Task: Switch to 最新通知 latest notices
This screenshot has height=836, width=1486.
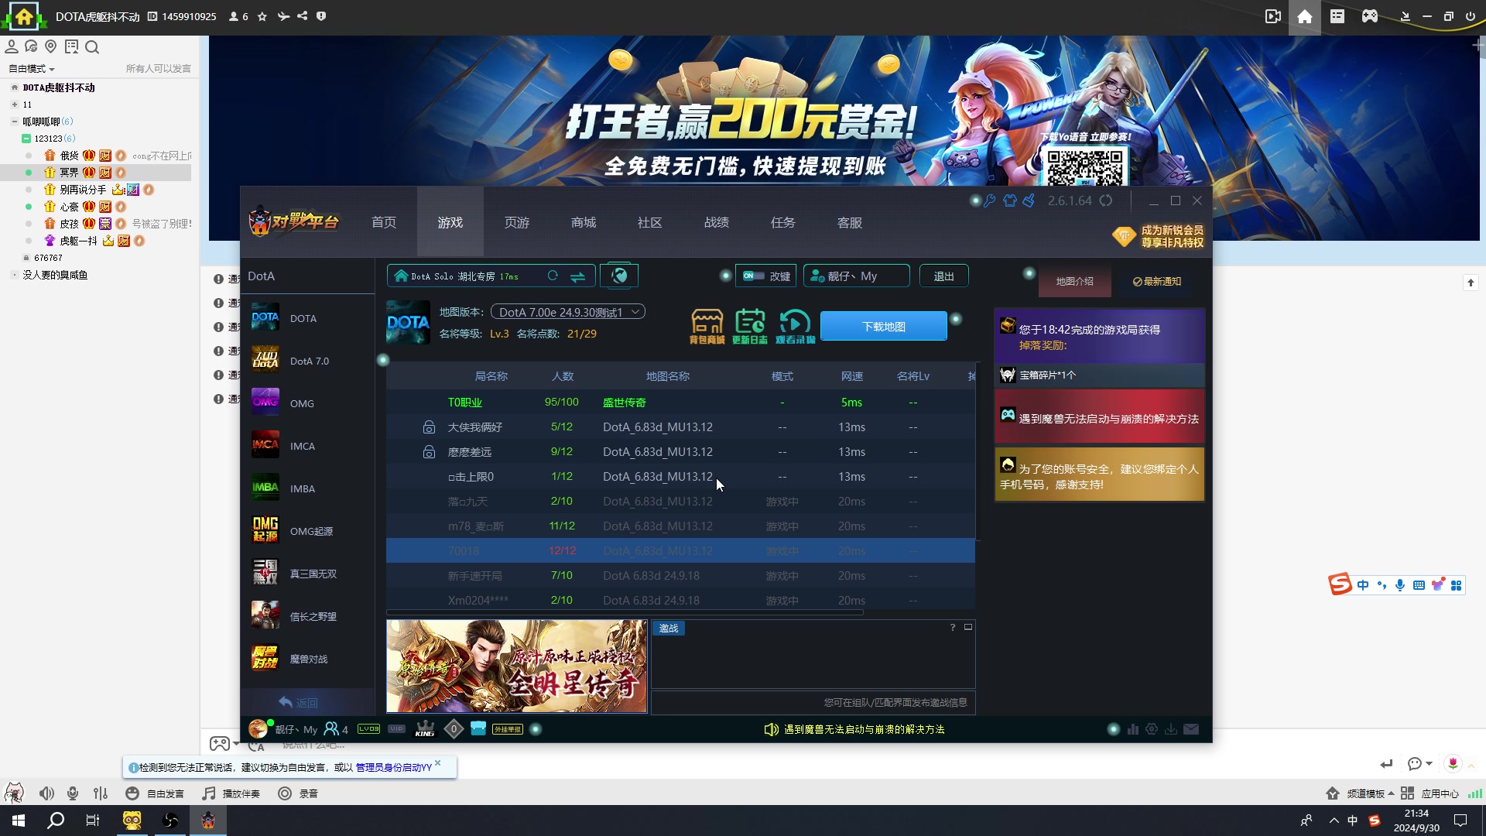Action: (1157, 281)
